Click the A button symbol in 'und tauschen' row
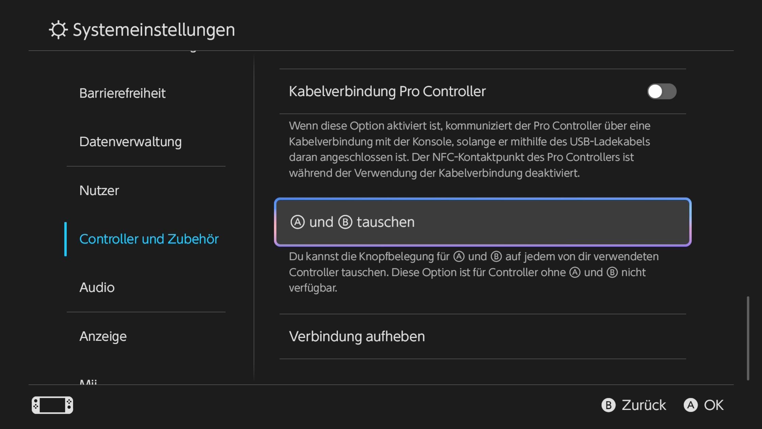This screenshot has width=762, height=429. pyautogui.click(x=297, y=222)
